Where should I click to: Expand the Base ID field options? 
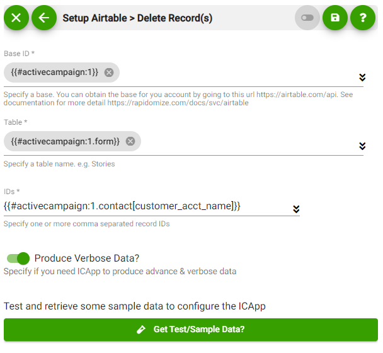[362, 78]
